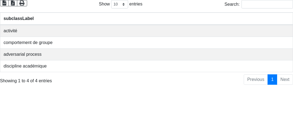Click the 'Showing 1 to 4' info text
This screenshot has height=123, width=293.
click(x=26, y=81)
